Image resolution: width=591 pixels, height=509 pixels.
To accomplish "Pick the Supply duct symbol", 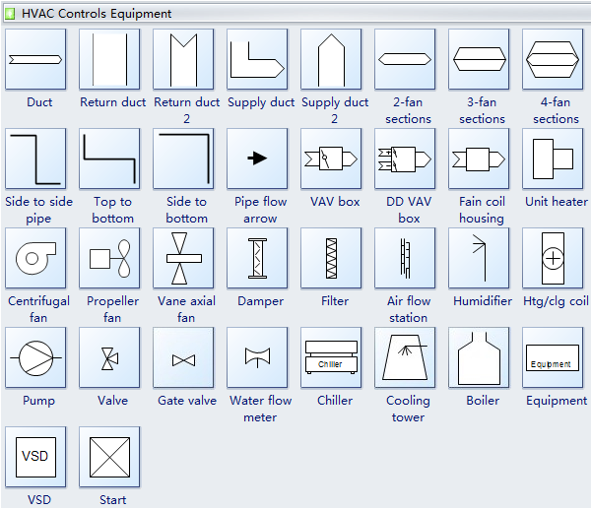I will pyautogui.click(x=257, y=59).
